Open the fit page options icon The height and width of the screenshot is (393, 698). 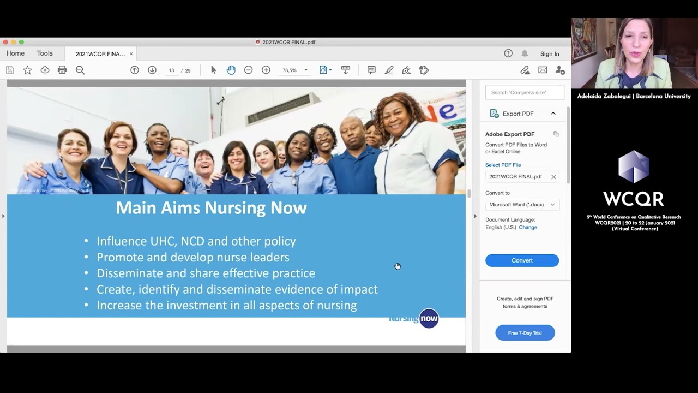(325, 70)
